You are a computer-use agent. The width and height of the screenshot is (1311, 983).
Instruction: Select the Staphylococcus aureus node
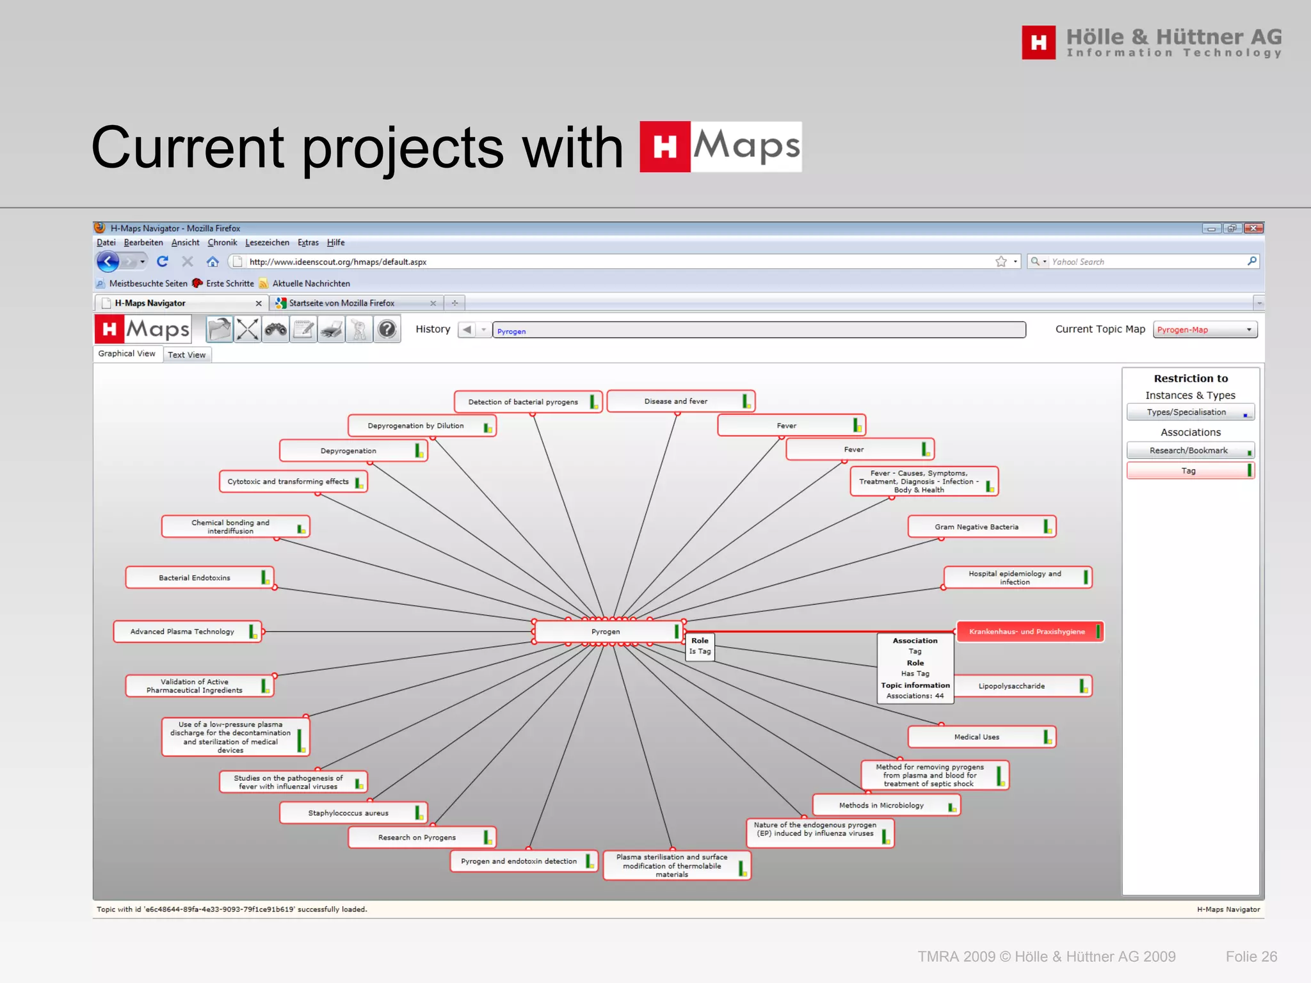click(x=353, y=813)
